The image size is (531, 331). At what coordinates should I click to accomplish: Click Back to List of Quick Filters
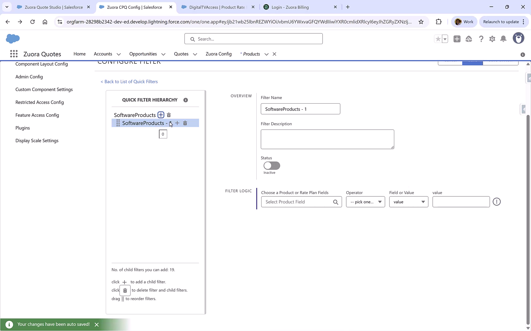coord(129,82)
